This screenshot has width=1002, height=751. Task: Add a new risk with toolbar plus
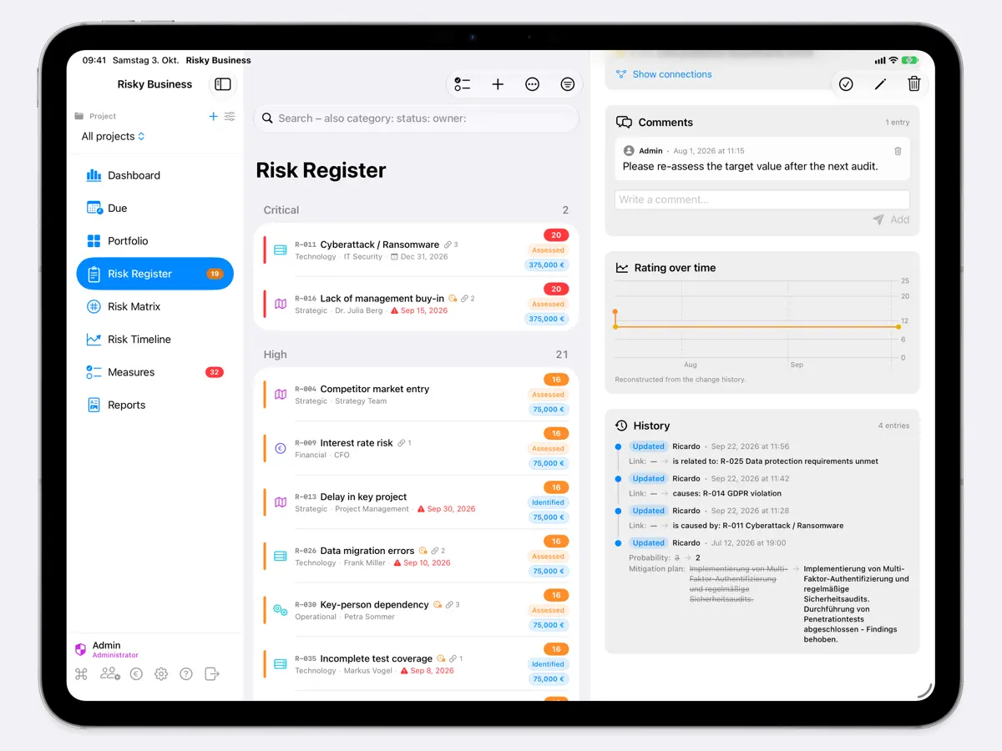498,84
